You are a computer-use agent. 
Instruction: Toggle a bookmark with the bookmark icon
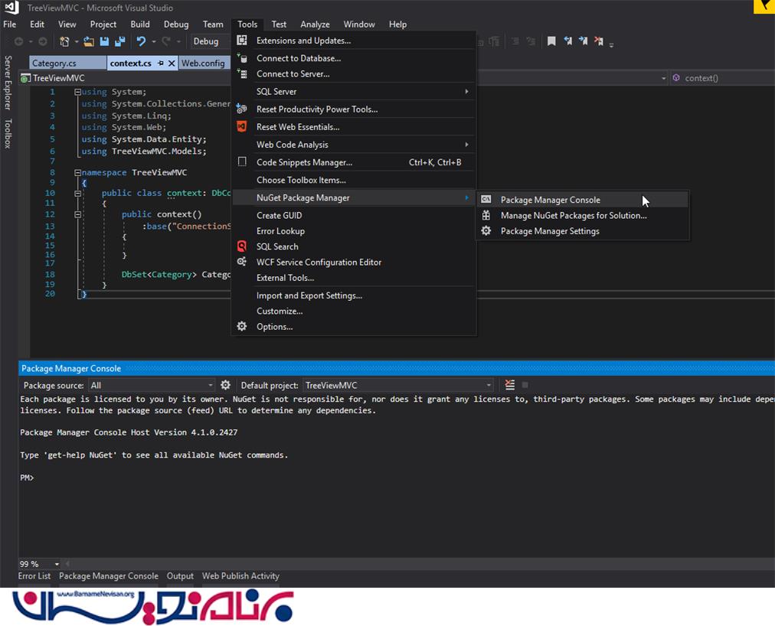point(551,41)
